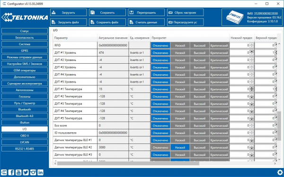Viewport: 284px width, 177px height.
Task: Open RS232 \ RS485 section
Action: click(x=25, y=149)
